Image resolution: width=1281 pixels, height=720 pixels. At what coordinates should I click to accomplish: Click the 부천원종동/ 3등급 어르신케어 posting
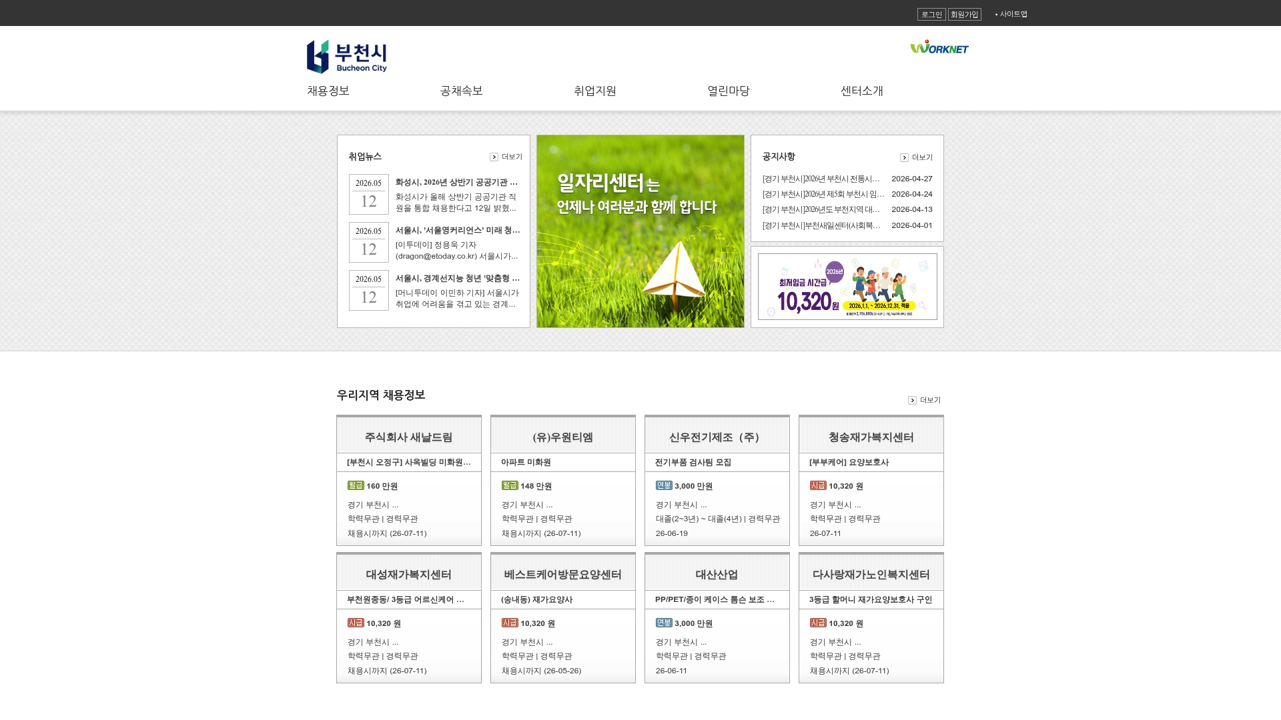[x=406, y=599]
